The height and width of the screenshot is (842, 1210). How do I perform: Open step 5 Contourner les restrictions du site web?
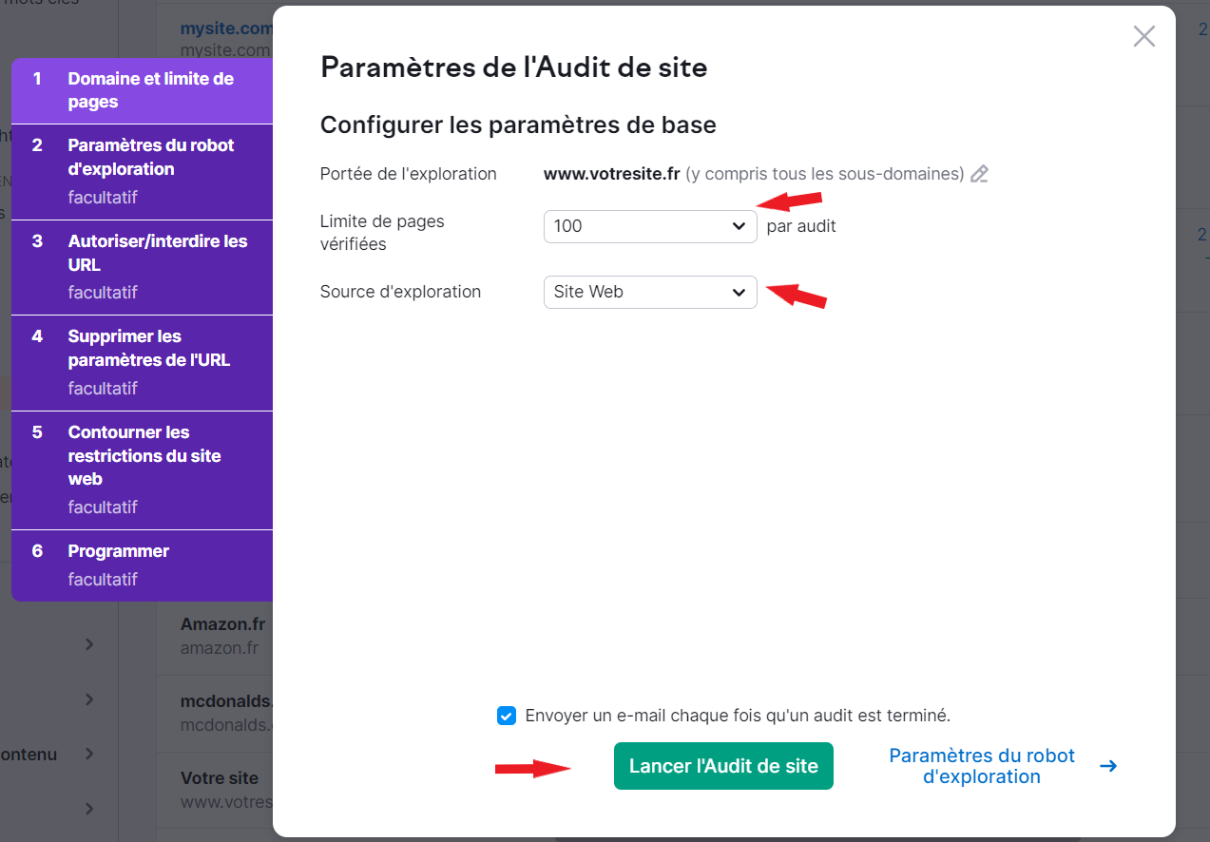click(x=142, y=469)
